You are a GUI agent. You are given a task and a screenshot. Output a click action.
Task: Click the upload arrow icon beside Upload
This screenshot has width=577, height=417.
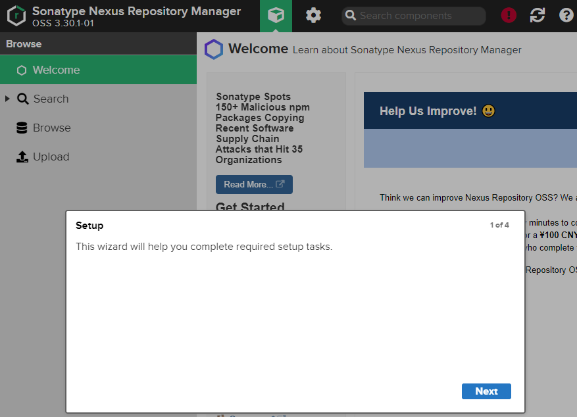click(x=22, y=157)
